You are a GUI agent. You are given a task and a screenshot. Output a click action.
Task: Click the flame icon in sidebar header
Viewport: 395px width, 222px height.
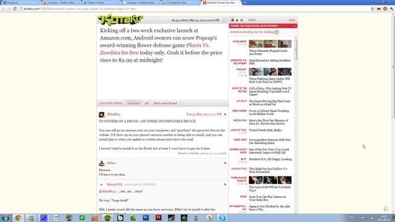tap(237, 20)
